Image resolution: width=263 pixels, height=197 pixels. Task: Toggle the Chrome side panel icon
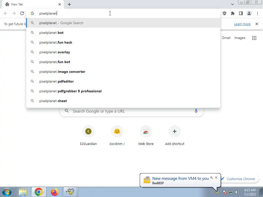tap(241, 13)
